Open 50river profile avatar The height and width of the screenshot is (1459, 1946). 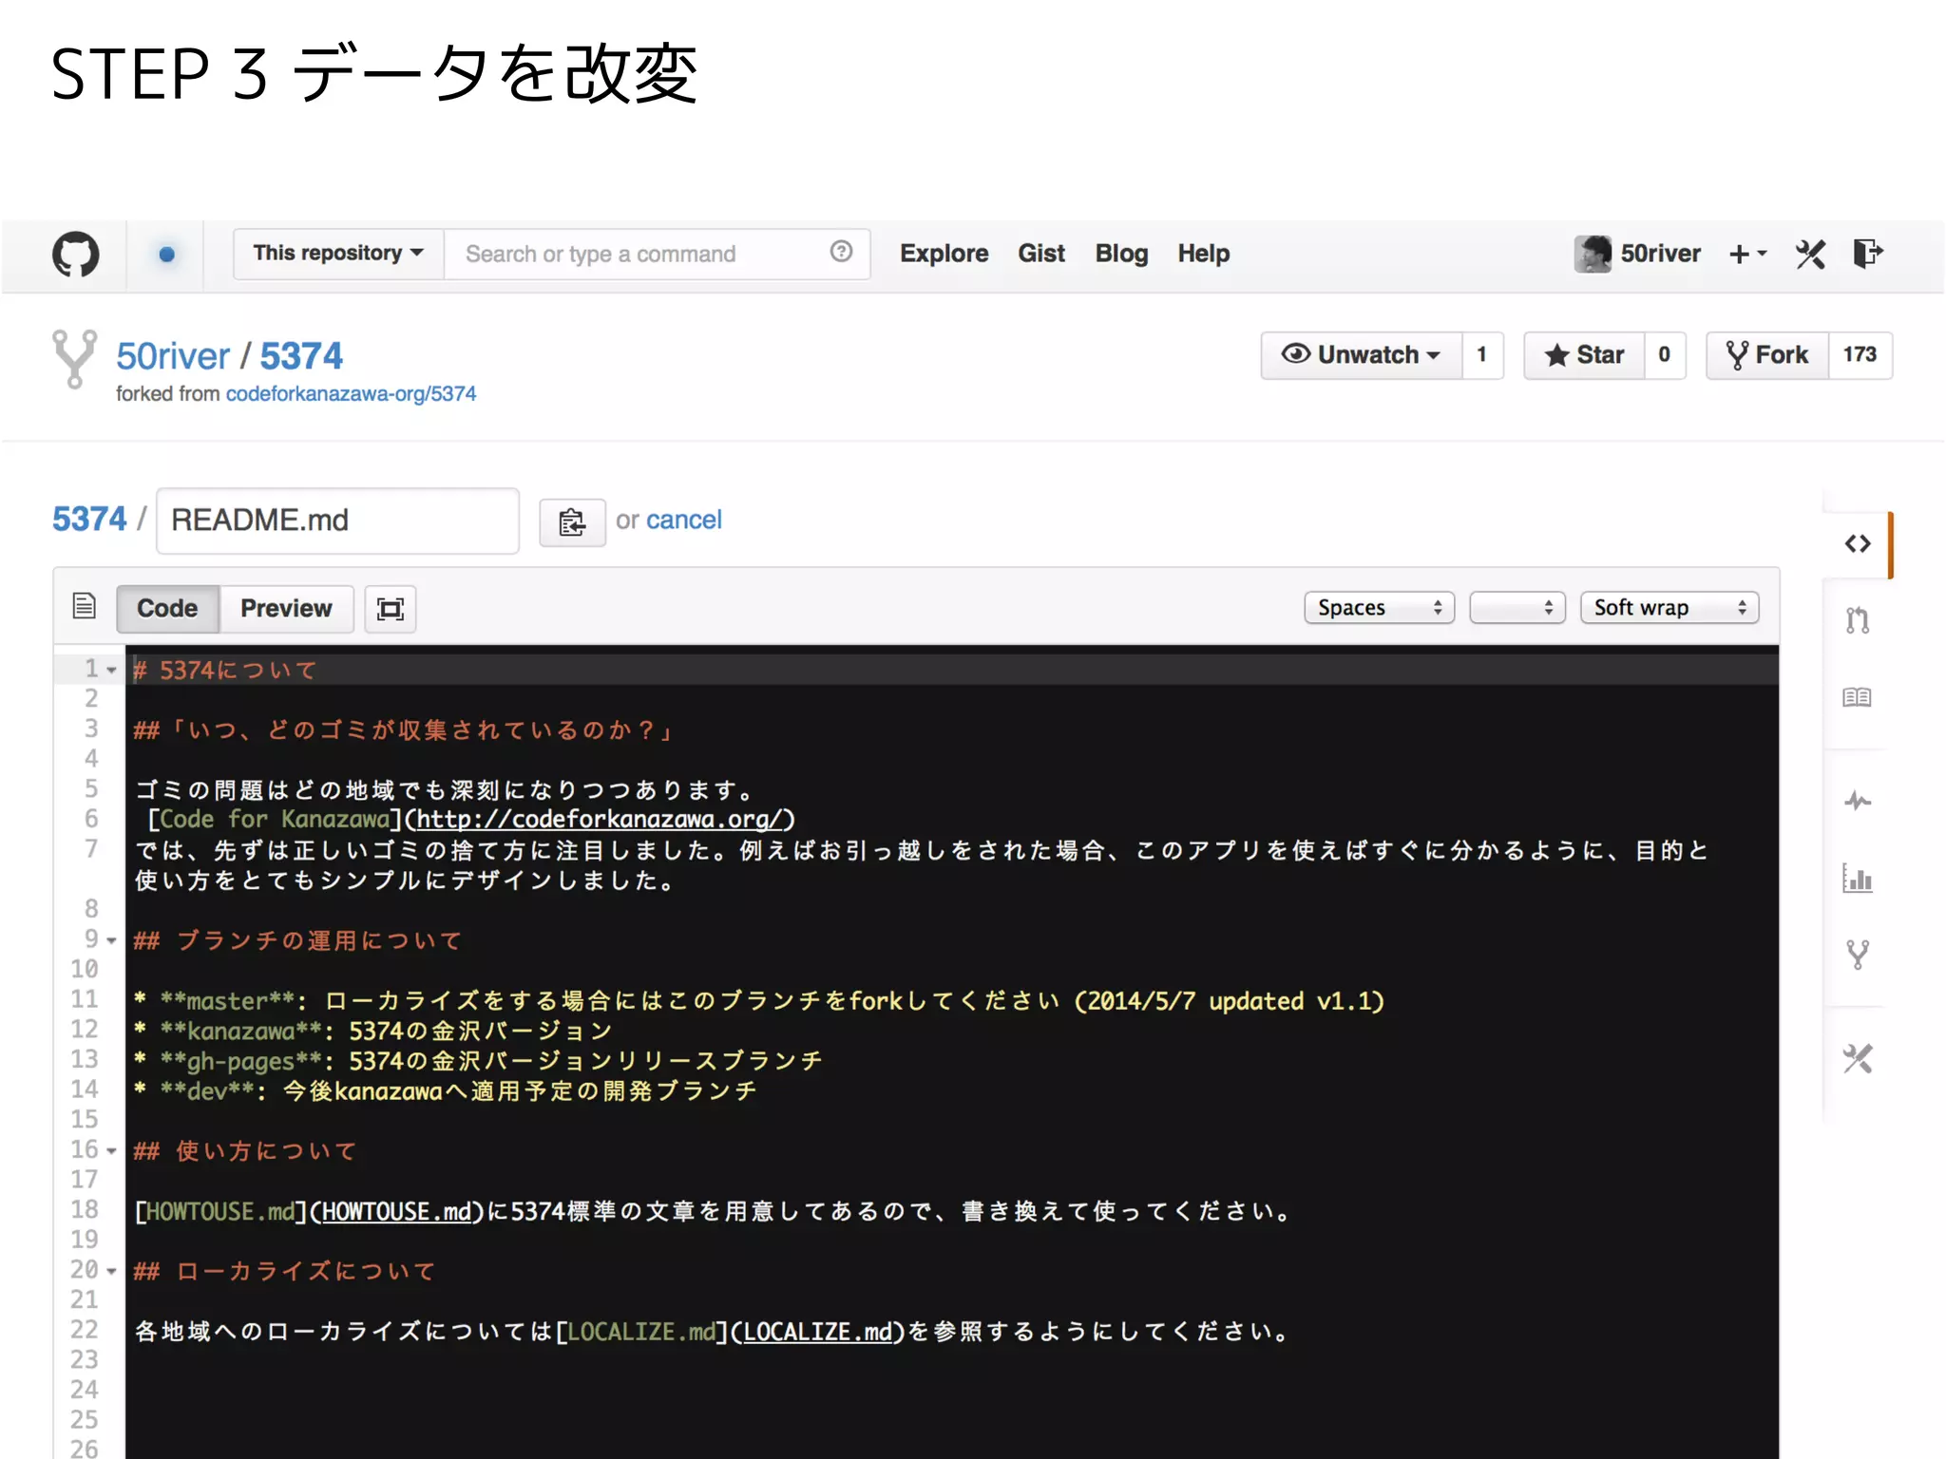1593,254
